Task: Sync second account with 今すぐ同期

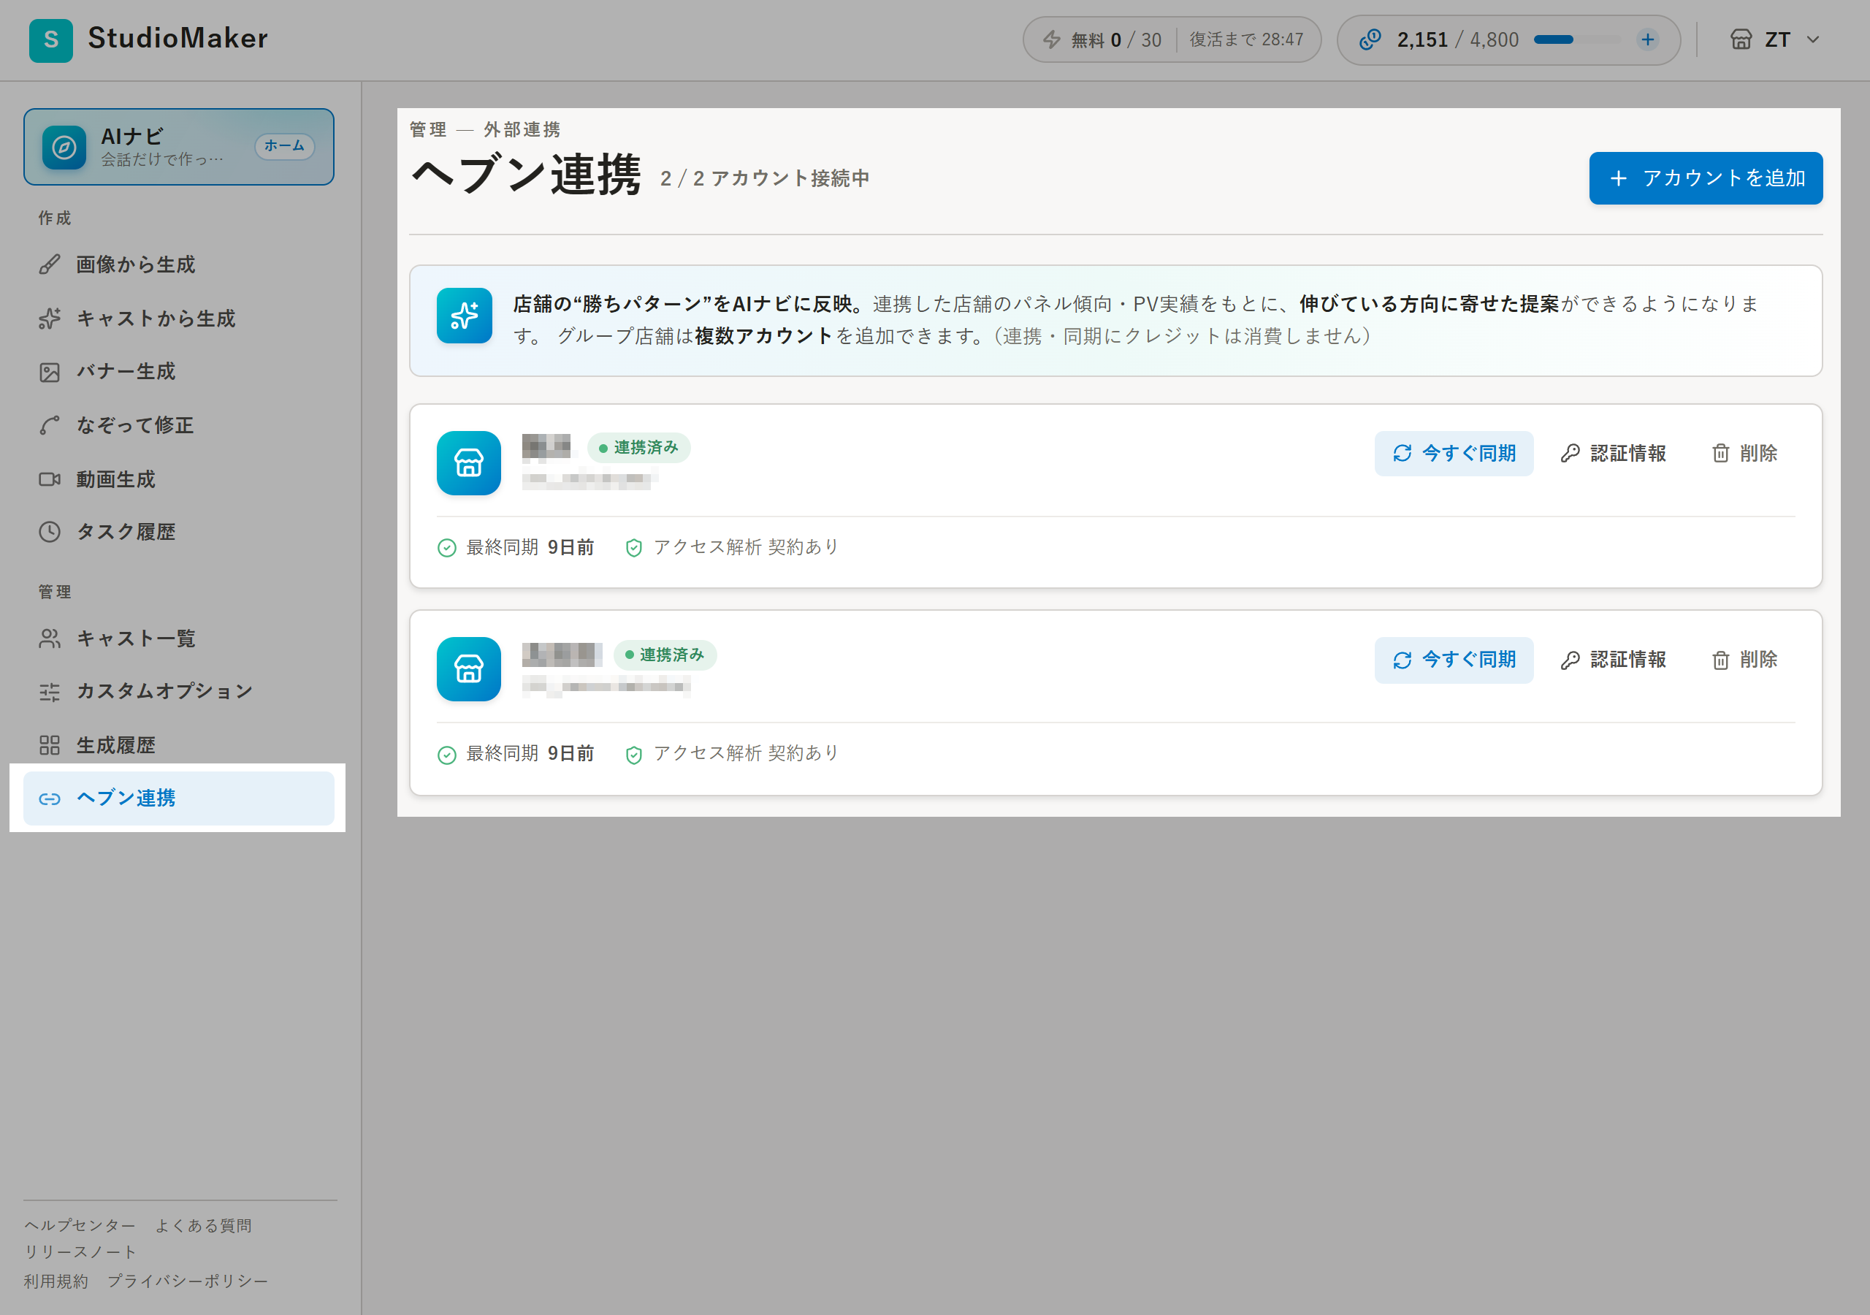Action: (1454, 660)
